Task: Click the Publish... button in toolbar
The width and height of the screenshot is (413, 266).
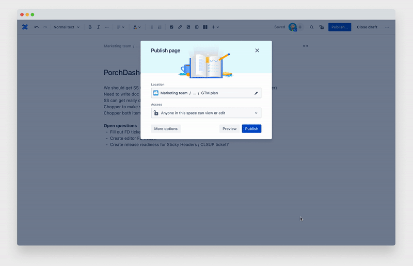Action: [340, 27]
